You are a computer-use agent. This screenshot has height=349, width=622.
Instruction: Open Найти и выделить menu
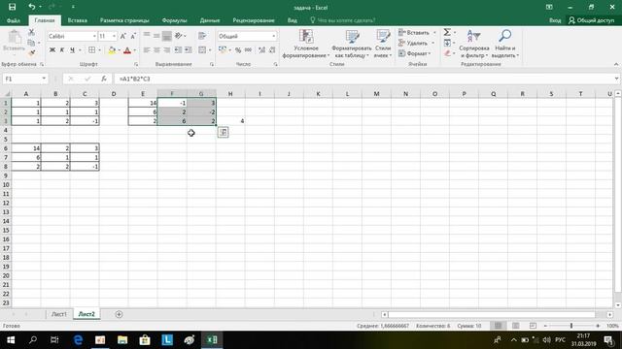[505, 44]
